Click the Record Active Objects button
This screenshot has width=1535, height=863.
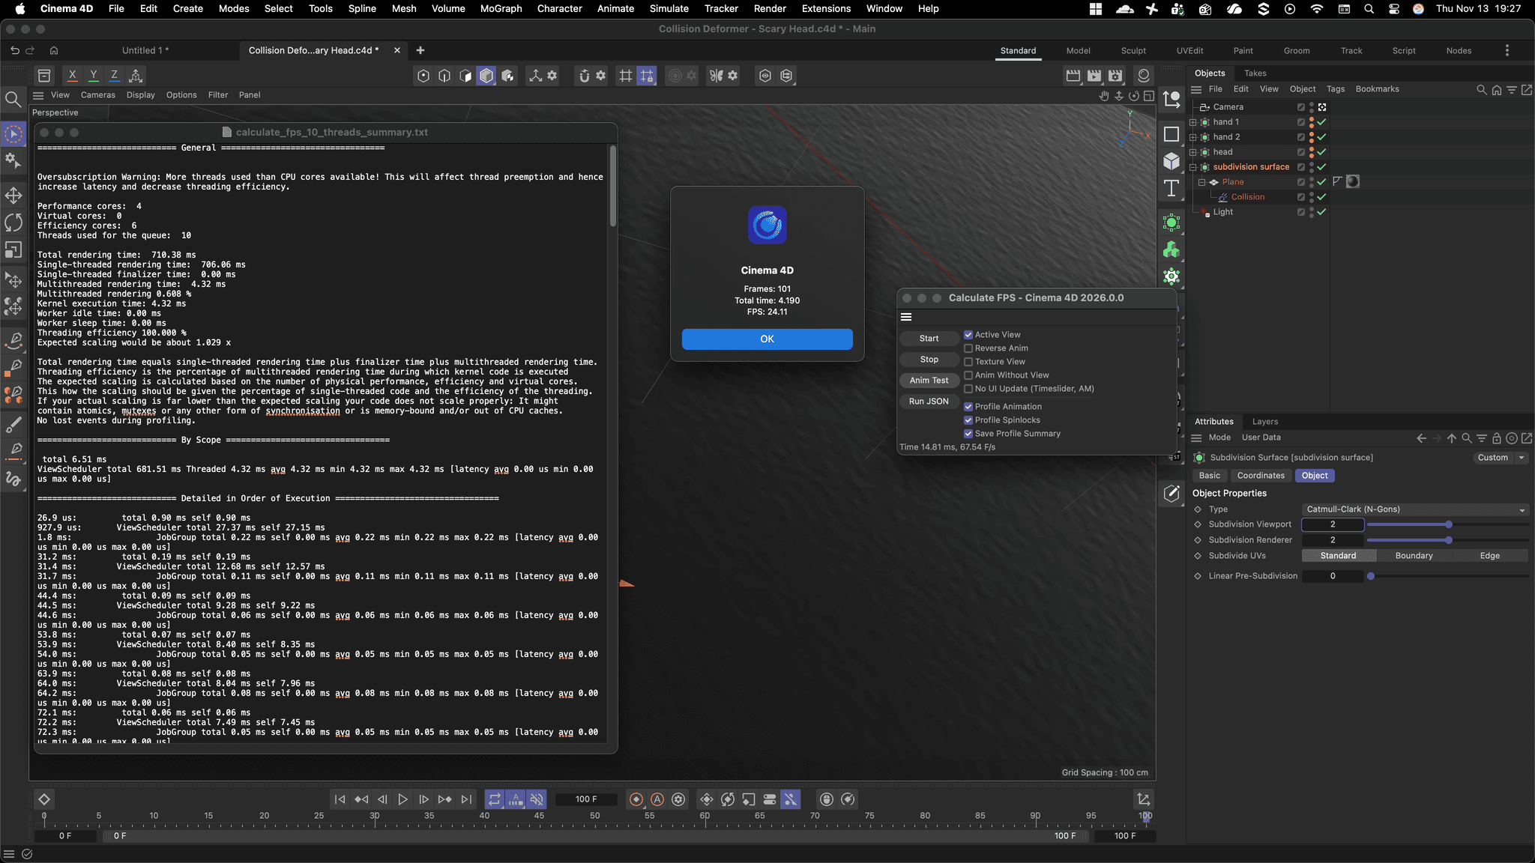click(x=636, y=799)
